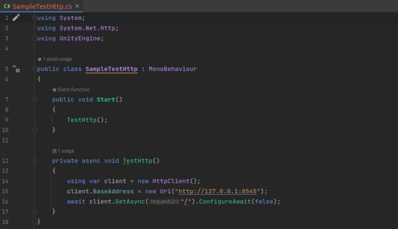Image resolution: width=398 pixels, height=229 pixels.
Task: Click the Unity icon beside '1 asset usage'
Action: [40, 59]
